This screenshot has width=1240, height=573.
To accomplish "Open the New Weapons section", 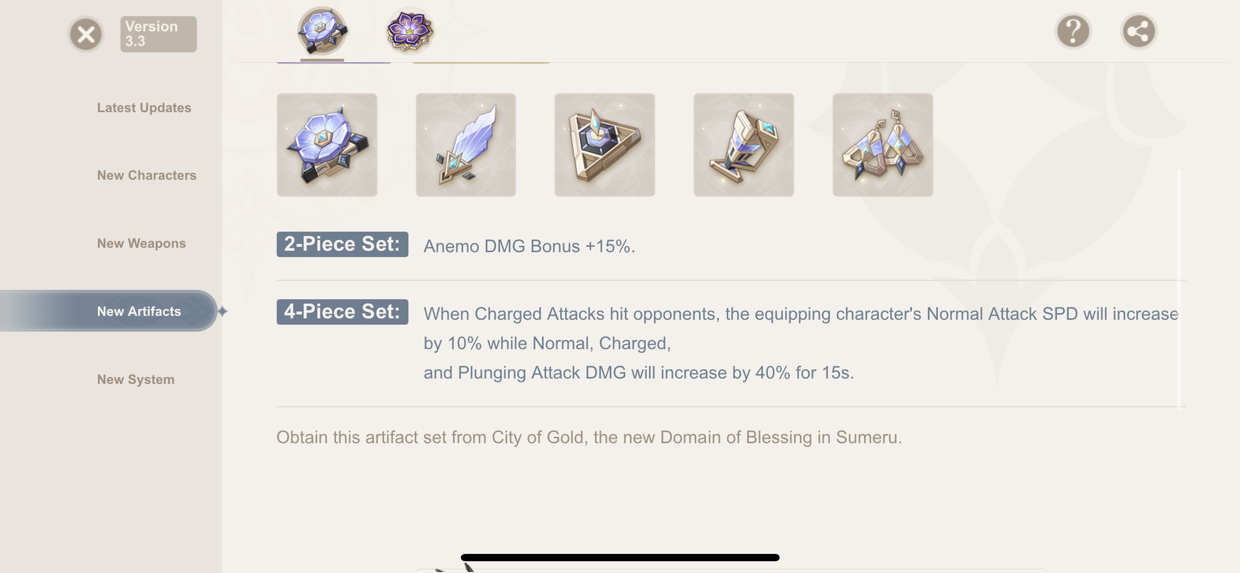I will point(141,243).
